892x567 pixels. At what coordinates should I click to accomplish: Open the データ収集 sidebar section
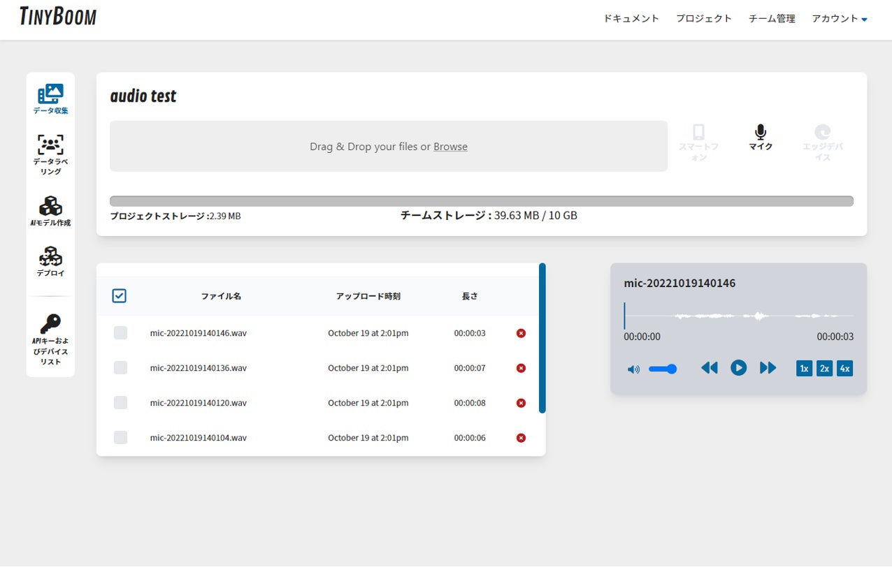[50, 99]
